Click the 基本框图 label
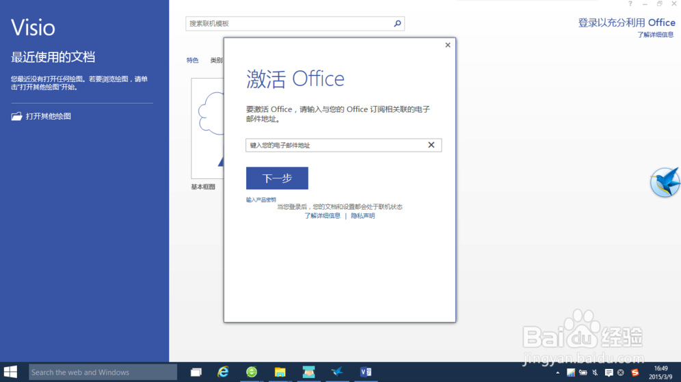This screenshot has width=681, height=382. tap(203, 187)
